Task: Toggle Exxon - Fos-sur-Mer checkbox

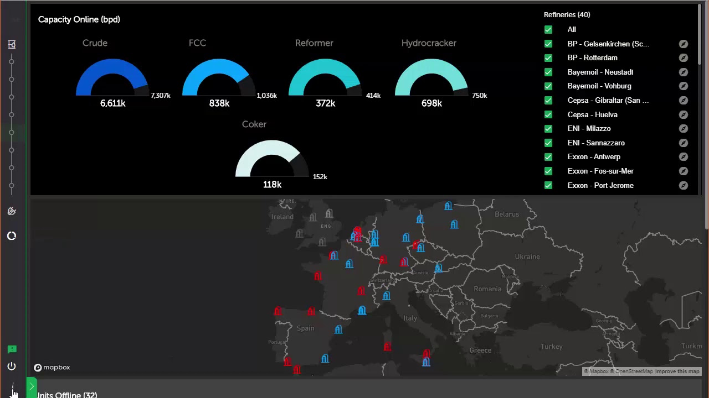Action: pyautogui.click(x=548, y=171)
